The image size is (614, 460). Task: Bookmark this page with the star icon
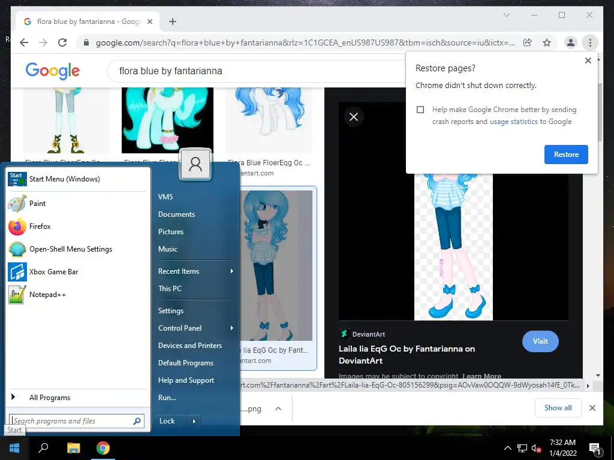(x=547, y=43)
